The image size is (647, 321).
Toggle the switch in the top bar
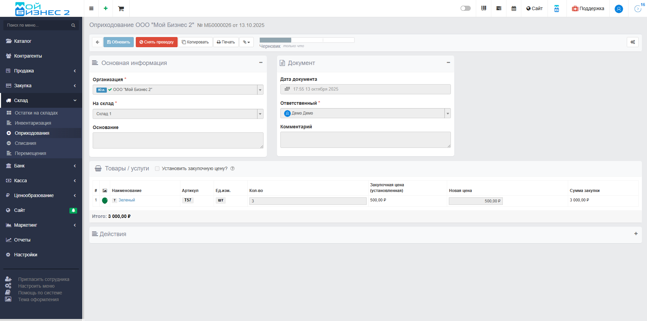(x=465, y=8)
